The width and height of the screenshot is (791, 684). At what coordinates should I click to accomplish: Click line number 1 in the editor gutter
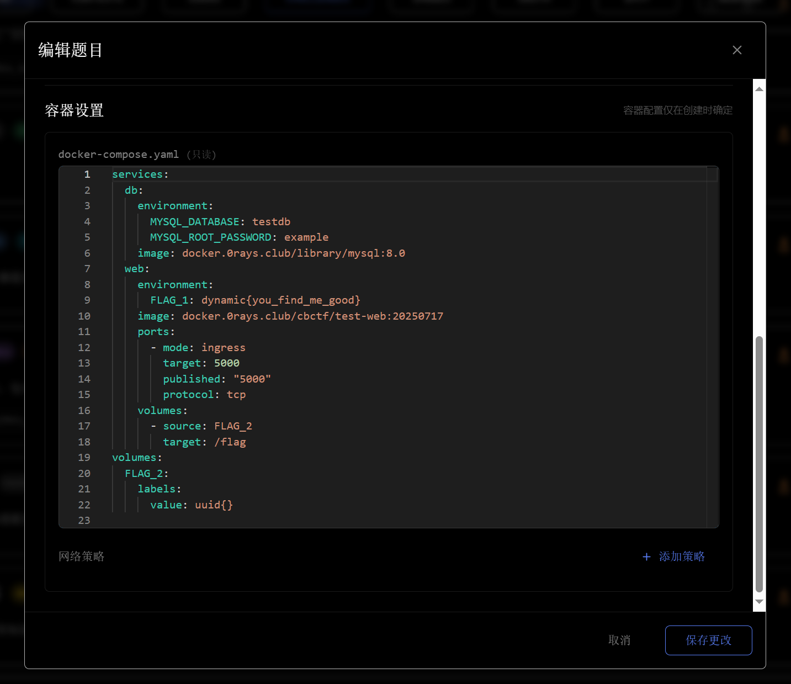pos(87,174)
